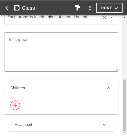Click the scrollbar down arrow
Viewport: 127px width, 137px height.
[x=125, y=133]
